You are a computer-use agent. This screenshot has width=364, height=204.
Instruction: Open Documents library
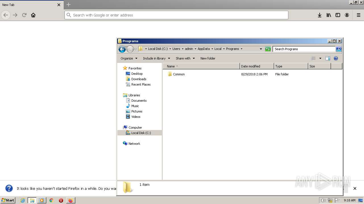tap(139, 101)
